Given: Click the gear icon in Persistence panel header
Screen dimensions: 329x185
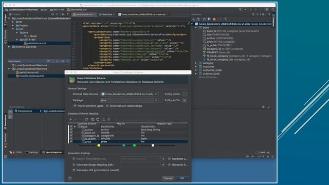Looking at the screenshot, I should [x=63, y=61].
